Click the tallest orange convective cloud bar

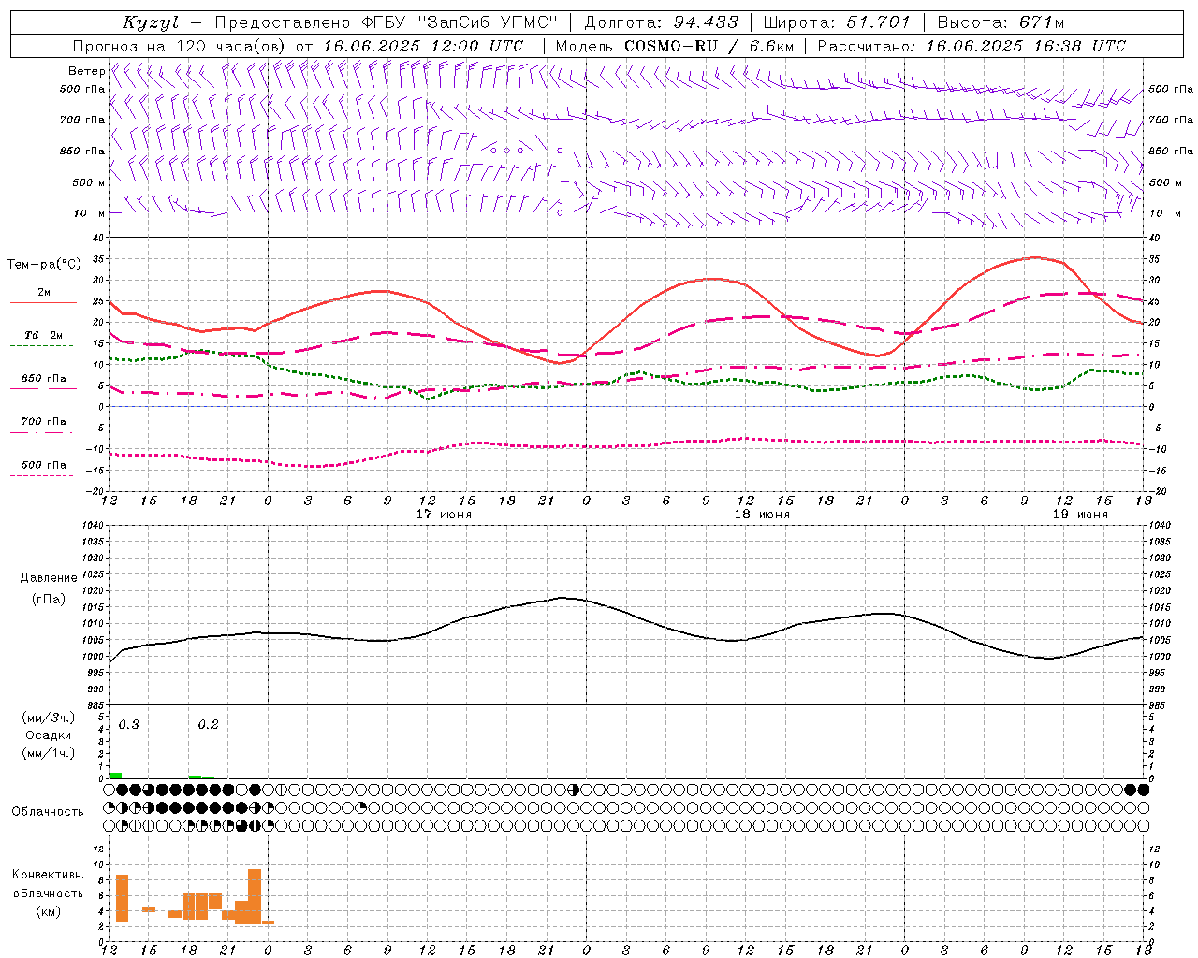pyautogui.click(x=255, y=896)
